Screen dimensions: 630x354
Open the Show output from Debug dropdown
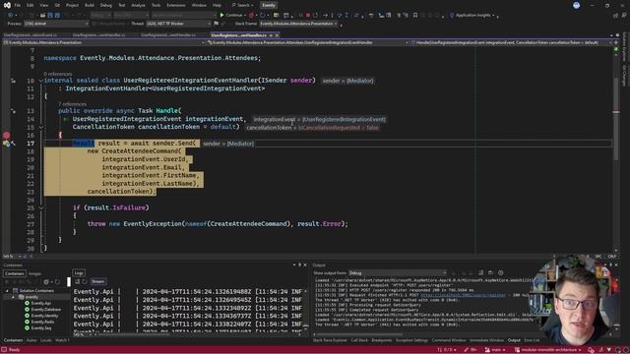398,273
